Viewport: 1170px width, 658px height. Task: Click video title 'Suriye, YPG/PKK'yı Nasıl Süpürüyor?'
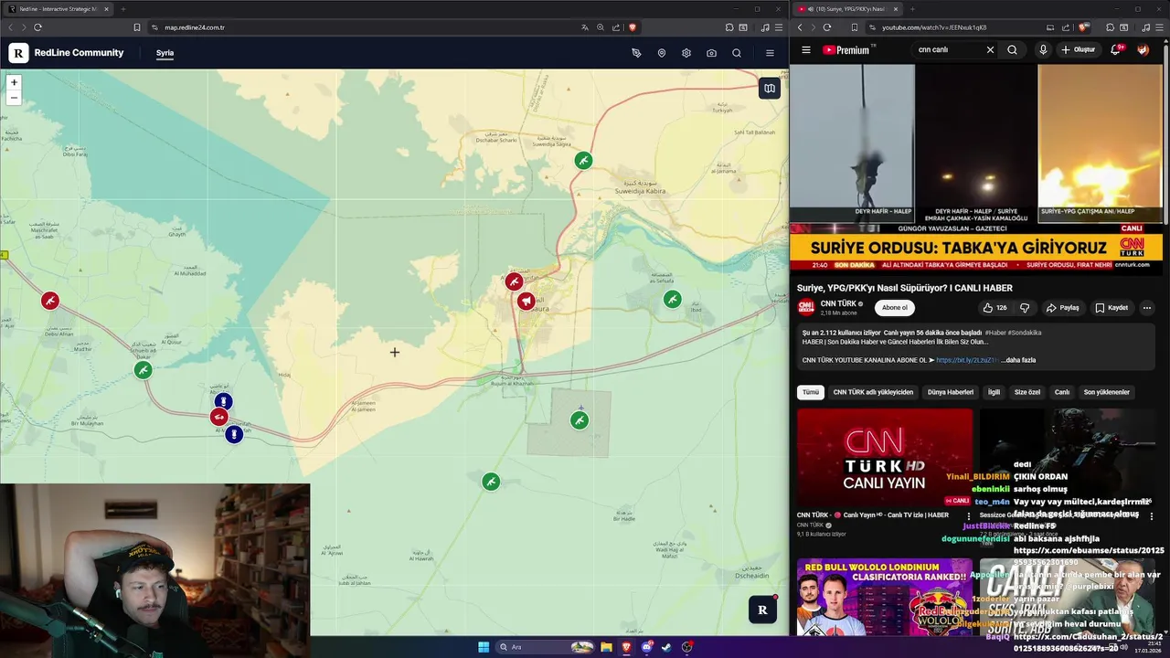(x=905, y=288)
